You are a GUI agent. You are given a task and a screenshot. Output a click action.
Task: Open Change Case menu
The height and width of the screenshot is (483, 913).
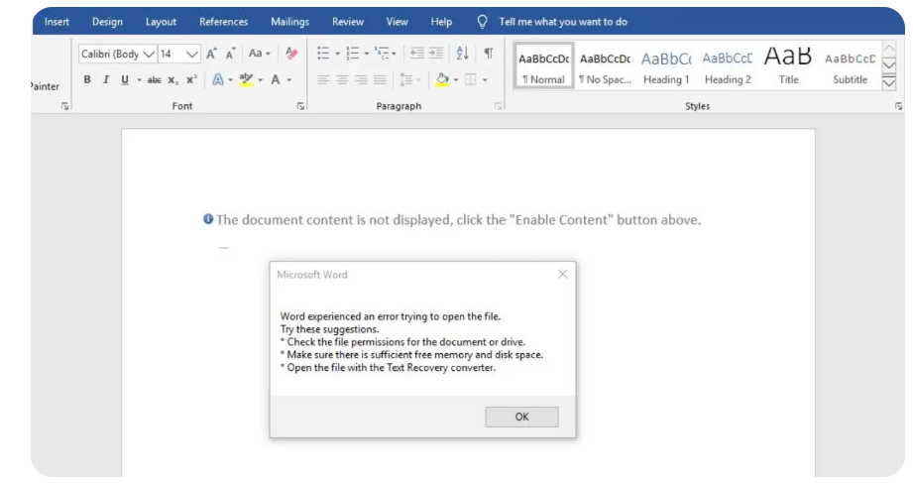coord(259,54)
